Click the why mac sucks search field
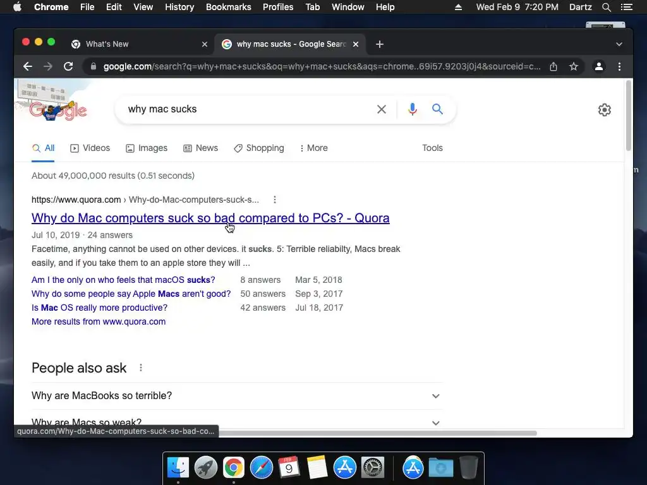This screenshot has height=485, width=647. tap(248, 109)
